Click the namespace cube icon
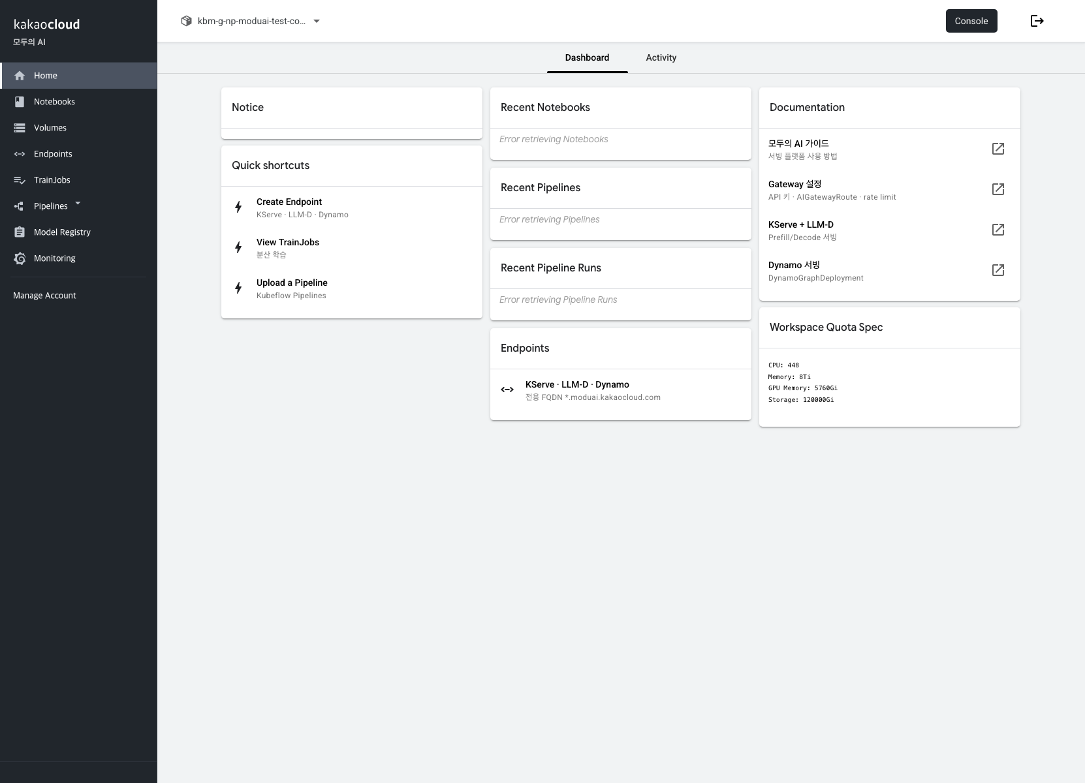Viewport: 1085px width, 783px height. [186, 21]
